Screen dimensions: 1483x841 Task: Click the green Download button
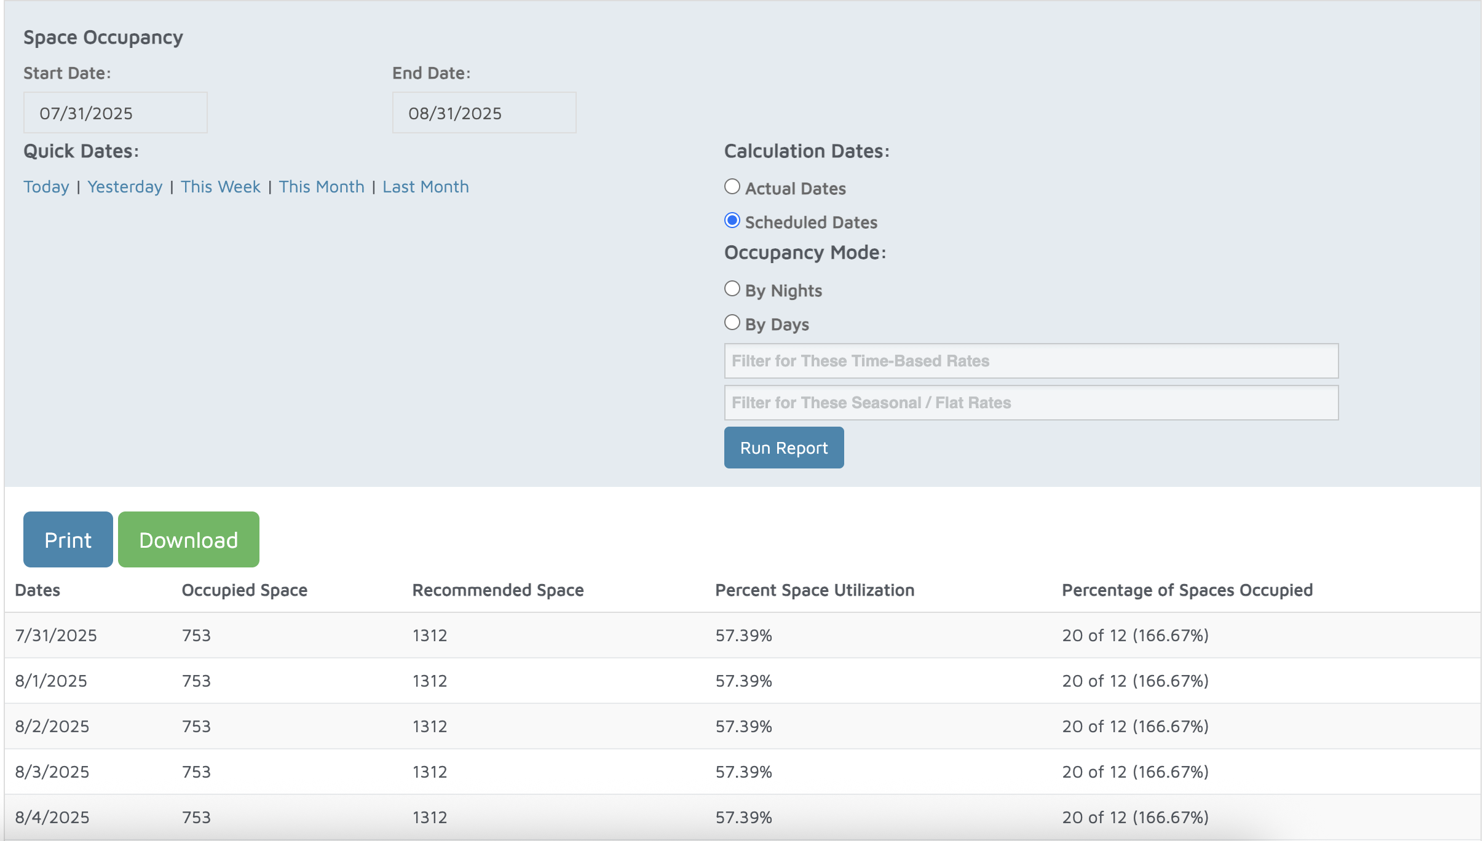189,540
